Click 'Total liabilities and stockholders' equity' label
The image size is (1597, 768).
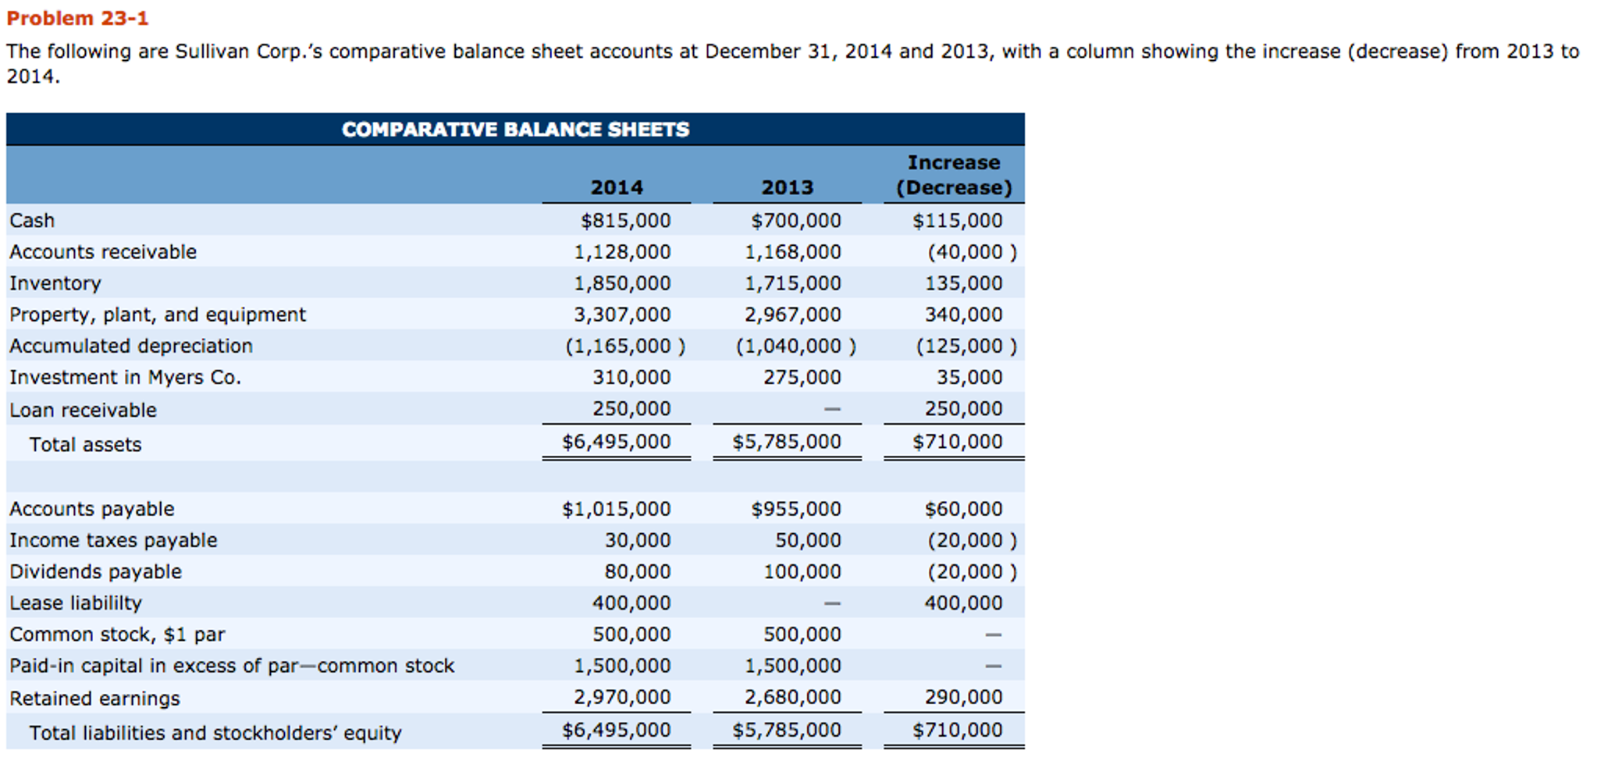215,734
